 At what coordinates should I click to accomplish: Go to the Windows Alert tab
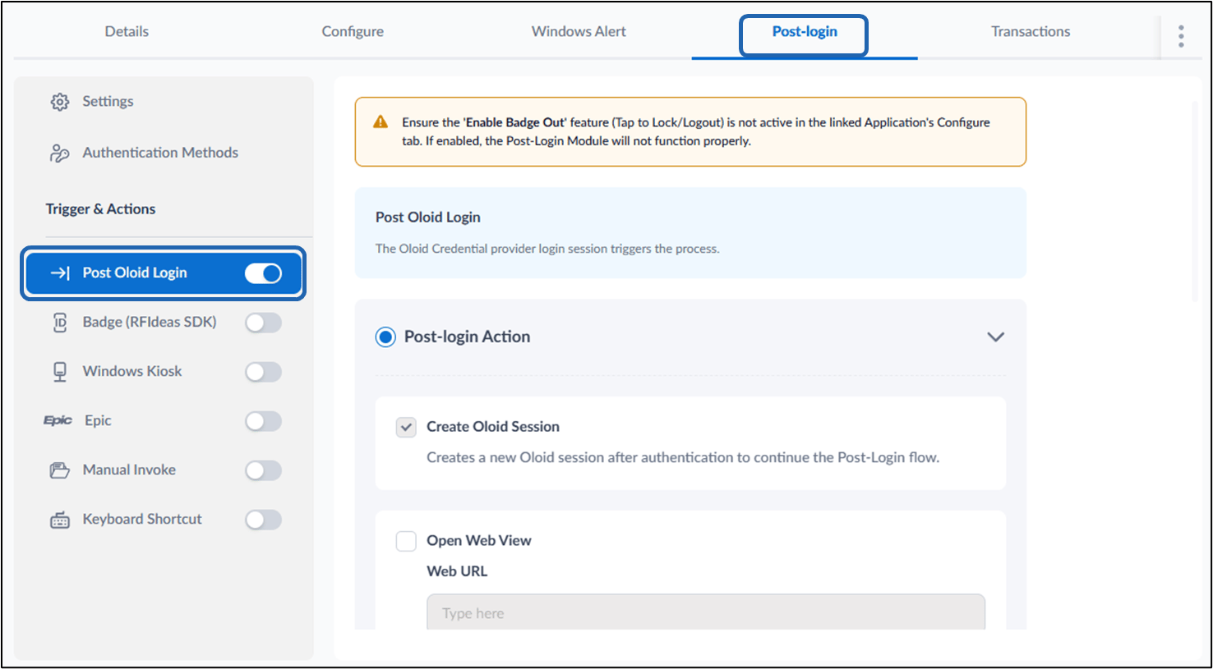click(x=579, y=31)
